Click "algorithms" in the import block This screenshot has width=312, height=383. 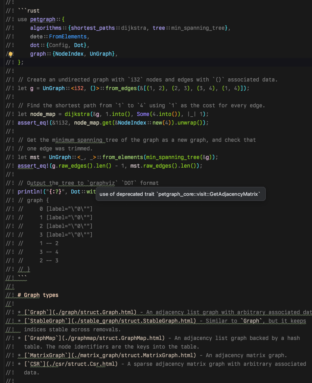click(x=46, y=28)
